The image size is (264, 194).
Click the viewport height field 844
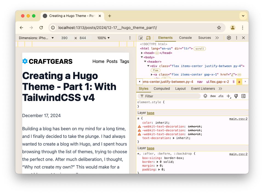tap(83, 38)
